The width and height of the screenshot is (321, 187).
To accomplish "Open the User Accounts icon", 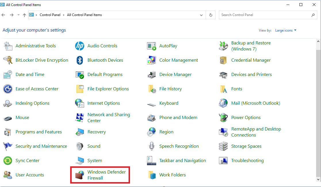I will tap(8, 175).
